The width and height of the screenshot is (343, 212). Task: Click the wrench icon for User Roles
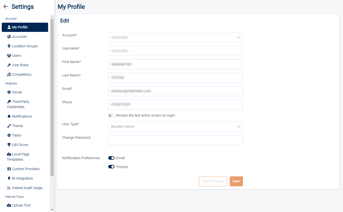9,65
